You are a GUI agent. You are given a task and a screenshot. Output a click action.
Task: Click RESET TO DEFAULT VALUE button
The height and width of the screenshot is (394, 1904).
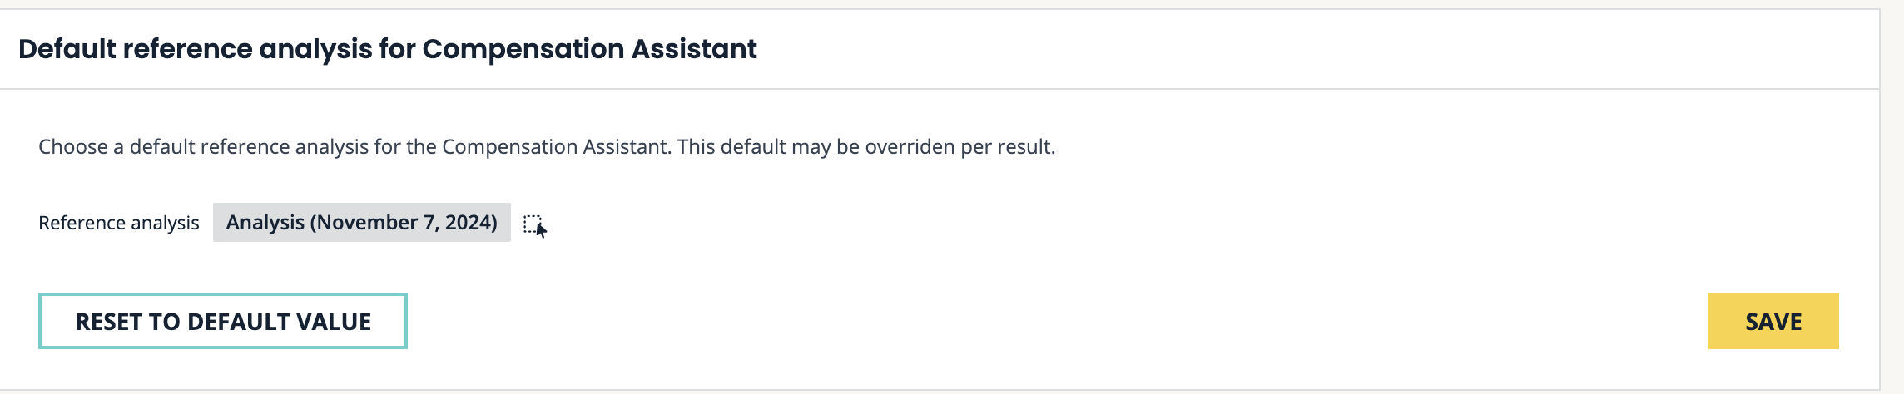click(223, 321)
